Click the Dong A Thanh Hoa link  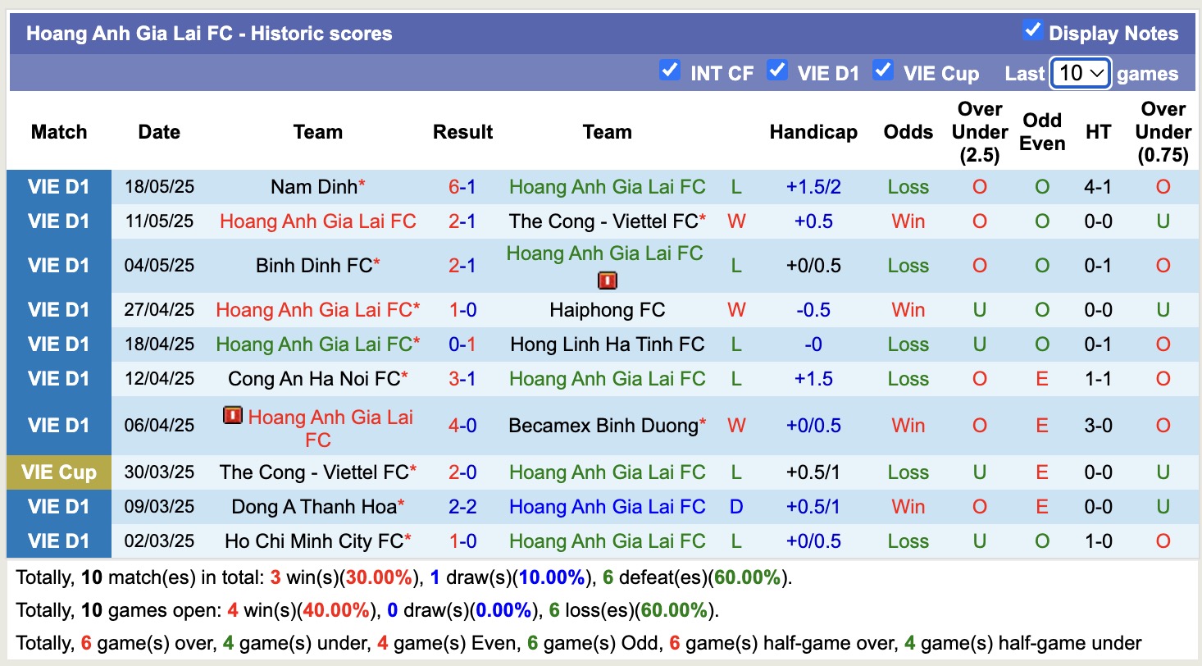point(312,506)
